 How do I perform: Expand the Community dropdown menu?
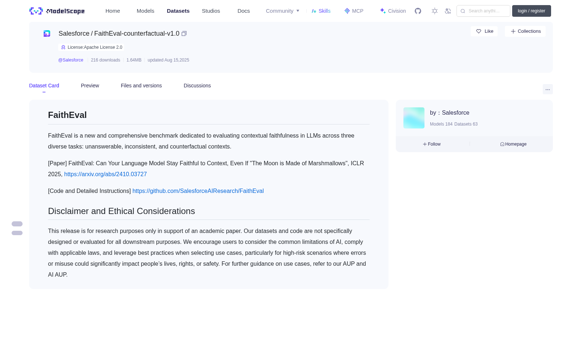tap(283, 11)
